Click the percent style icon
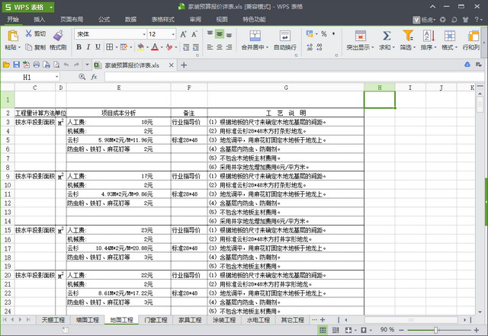The height and width of the screenshot is (336, 488). point(324,34)
